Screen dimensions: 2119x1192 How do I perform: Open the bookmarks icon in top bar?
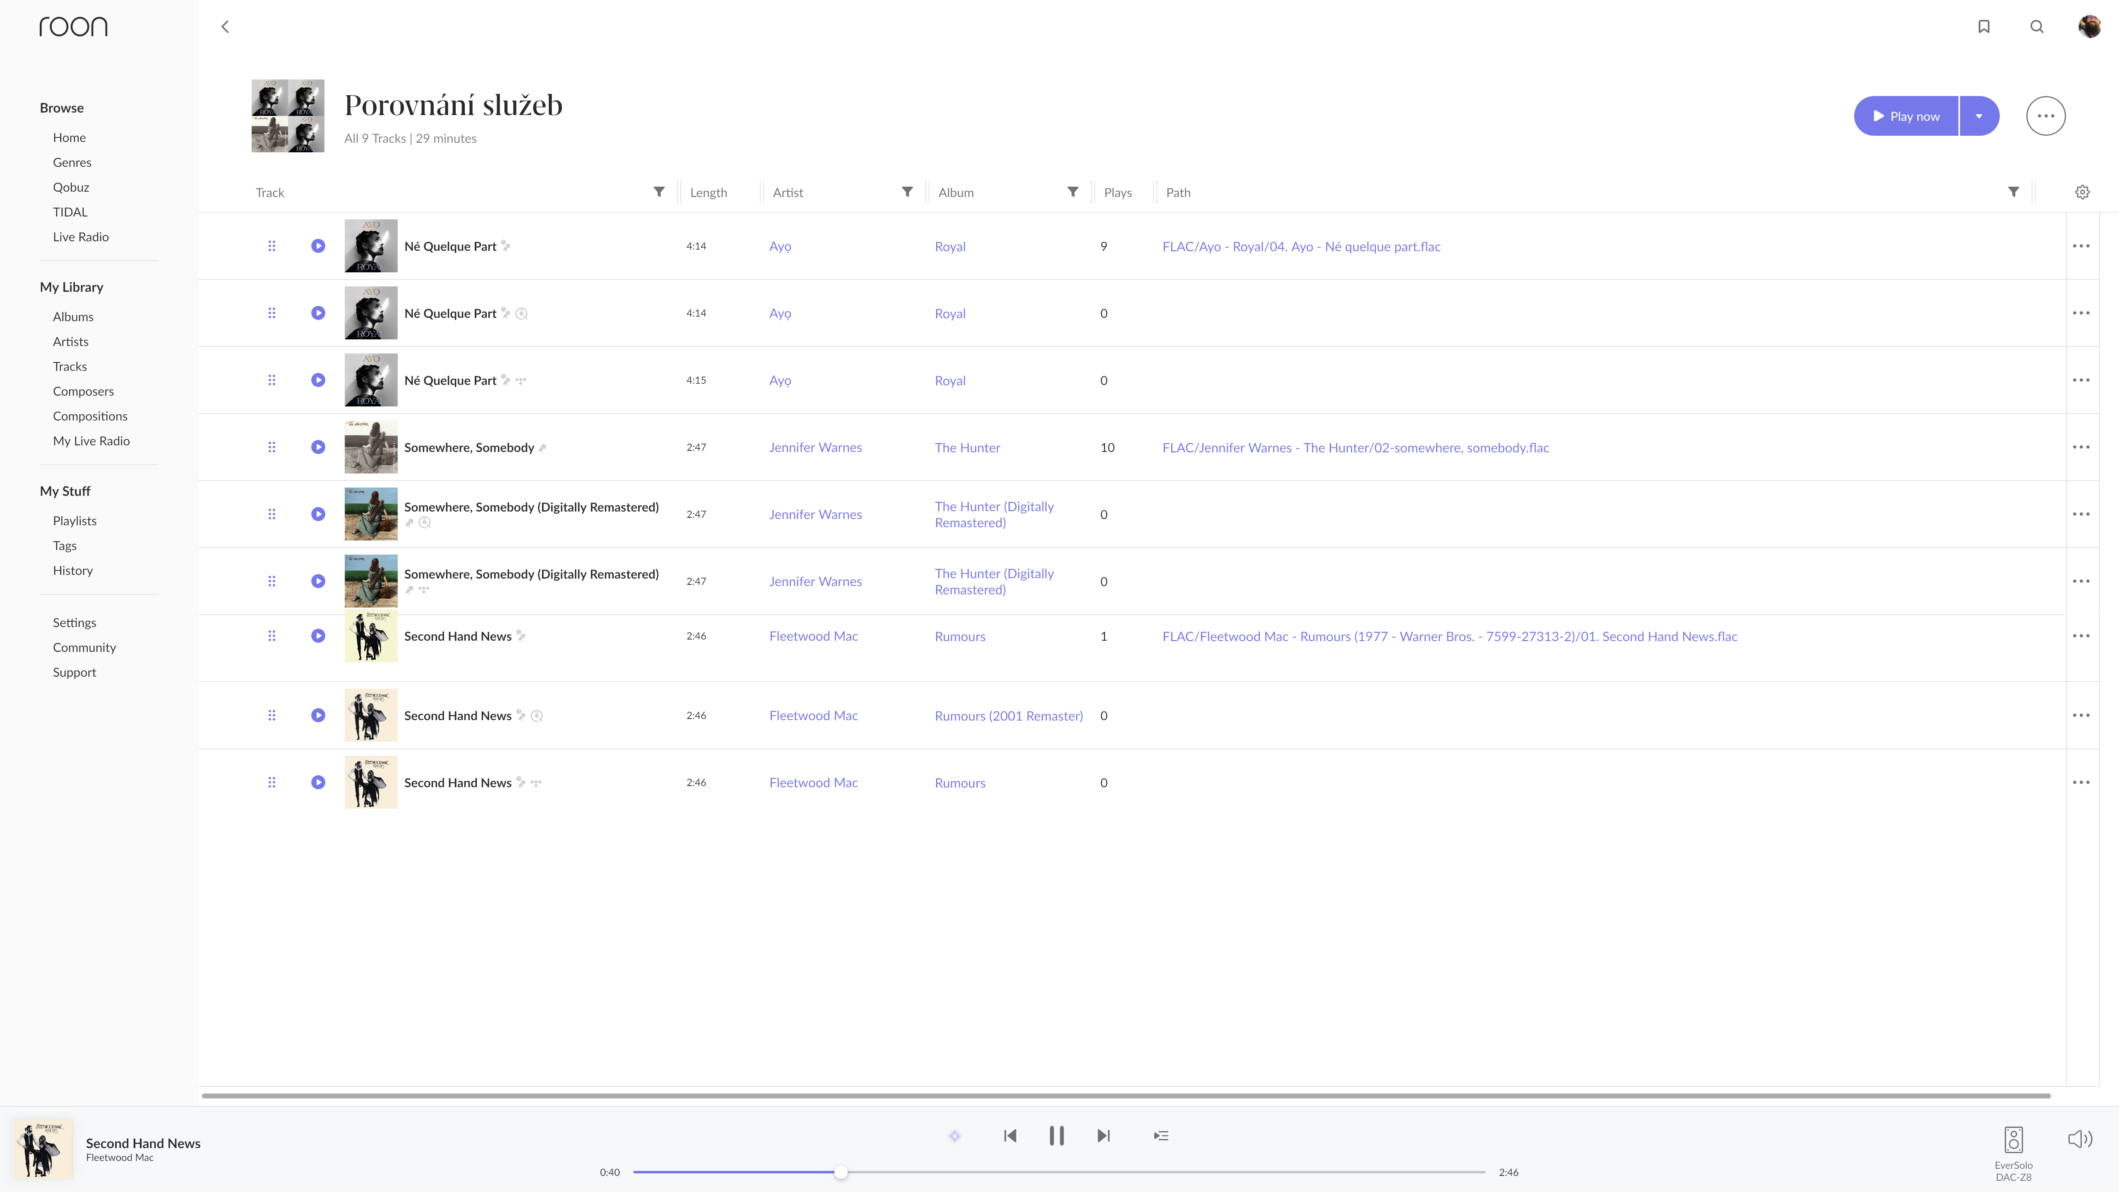point(1983,26)
